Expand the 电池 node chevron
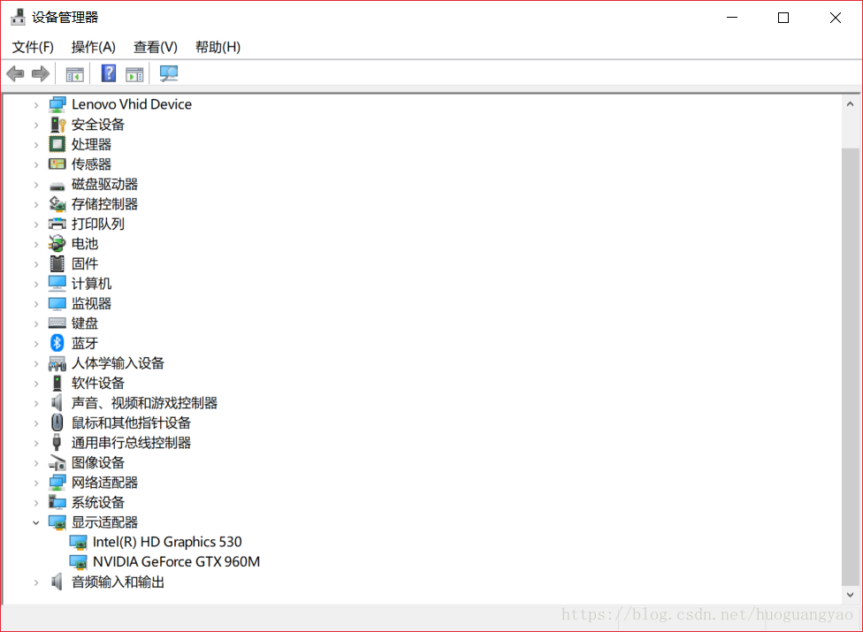The image size is (863, 632). [x=36, y=244]
